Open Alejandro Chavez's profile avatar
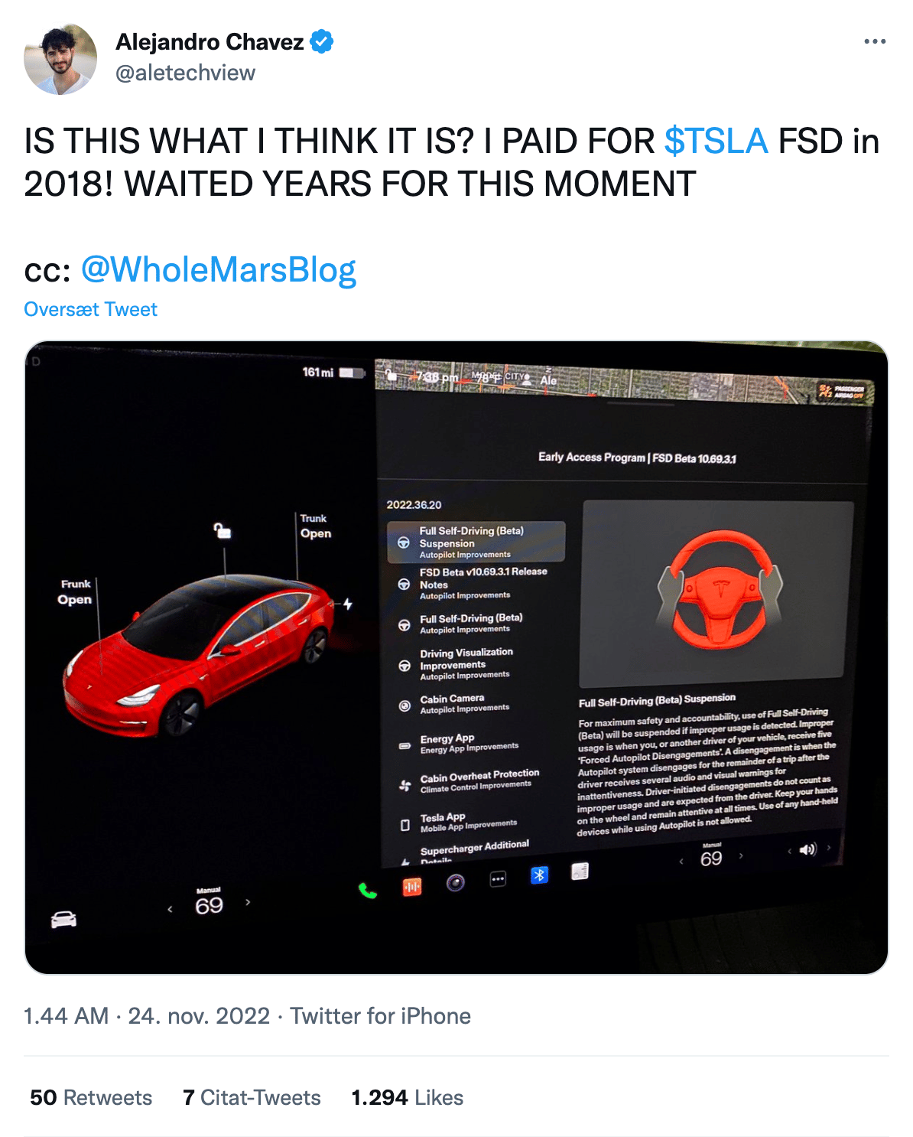 pyautogui.click(x=60, y=59)
